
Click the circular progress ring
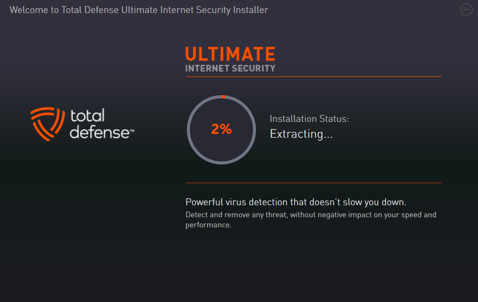[x=221, y=130]
